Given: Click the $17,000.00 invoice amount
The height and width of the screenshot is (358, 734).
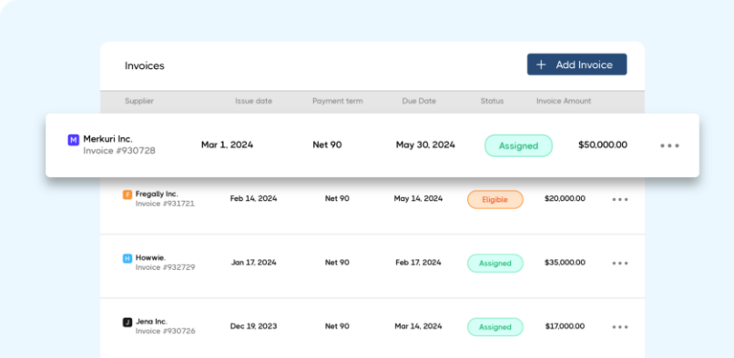Looking at the screenshot, I should pos(565,326).
